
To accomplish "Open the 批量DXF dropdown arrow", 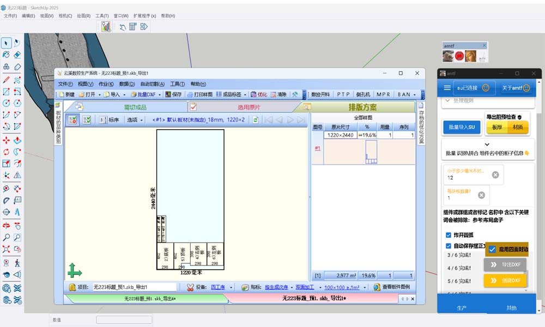I will tap(160, 94).
